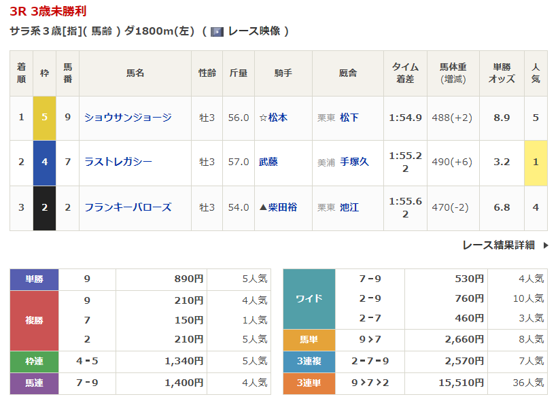Open horse ラストレガシー page
The width and height of the screenshot is (558, 401).
118,162
